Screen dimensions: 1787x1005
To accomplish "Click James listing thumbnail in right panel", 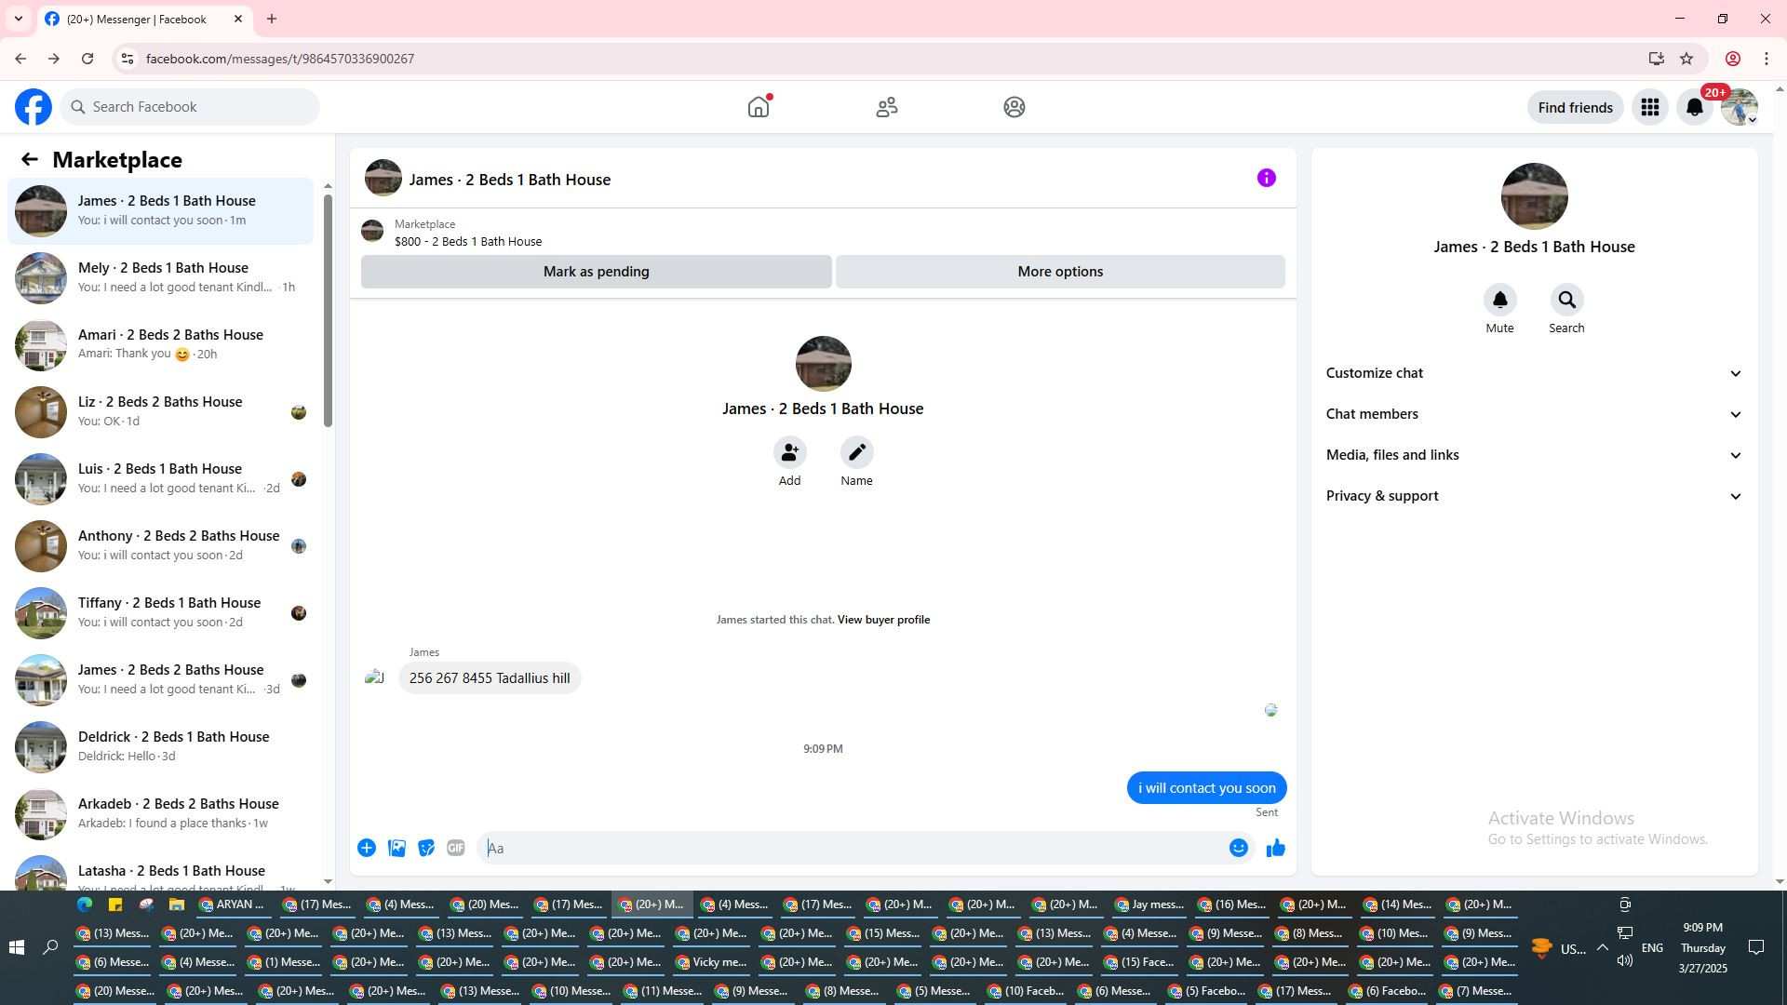I will coord(1534,196).
